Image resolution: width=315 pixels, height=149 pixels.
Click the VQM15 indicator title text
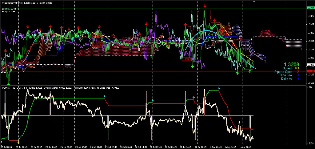6,88
